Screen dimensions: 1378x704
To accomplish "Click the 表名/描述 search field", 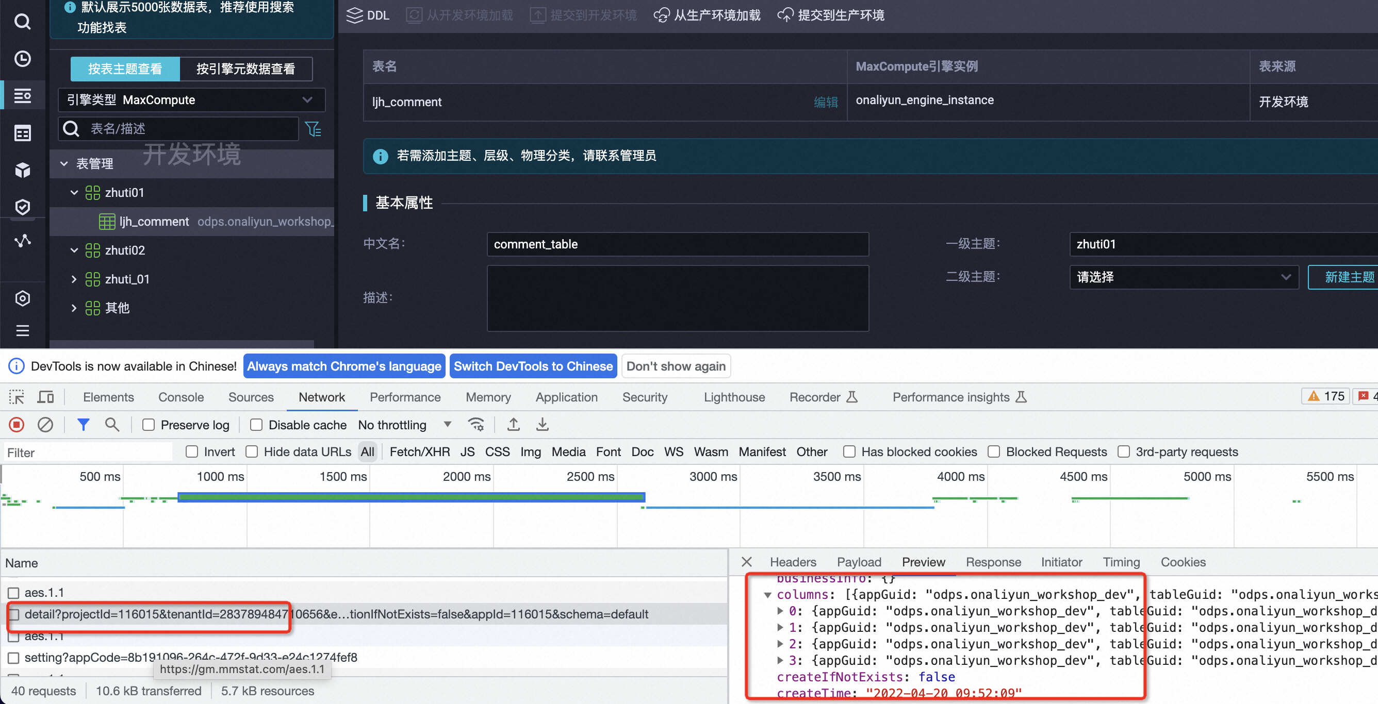I will pyautogui.click(x=178, y=129).
